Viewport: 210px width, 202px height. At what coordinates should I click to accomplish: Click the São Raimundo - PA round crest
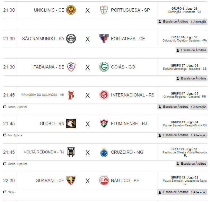coord(71,39)
